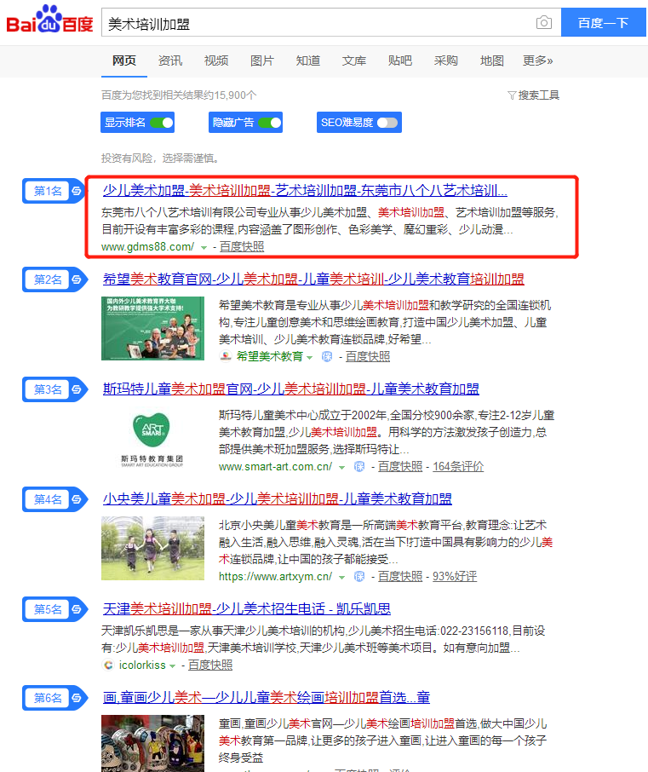Open 小央美 children running thumbnail

[x=152, y=548]
